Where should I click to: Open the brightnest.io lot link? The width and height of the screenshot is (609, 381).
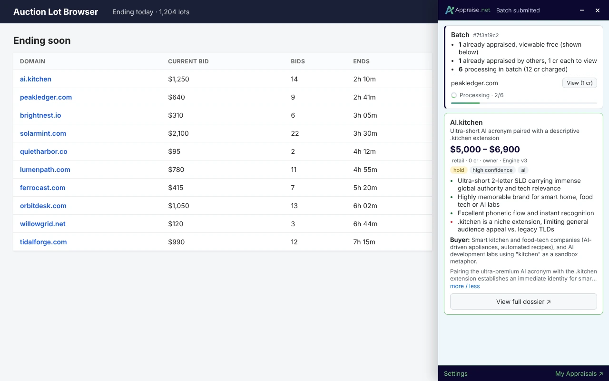click(x=40, y=115)
